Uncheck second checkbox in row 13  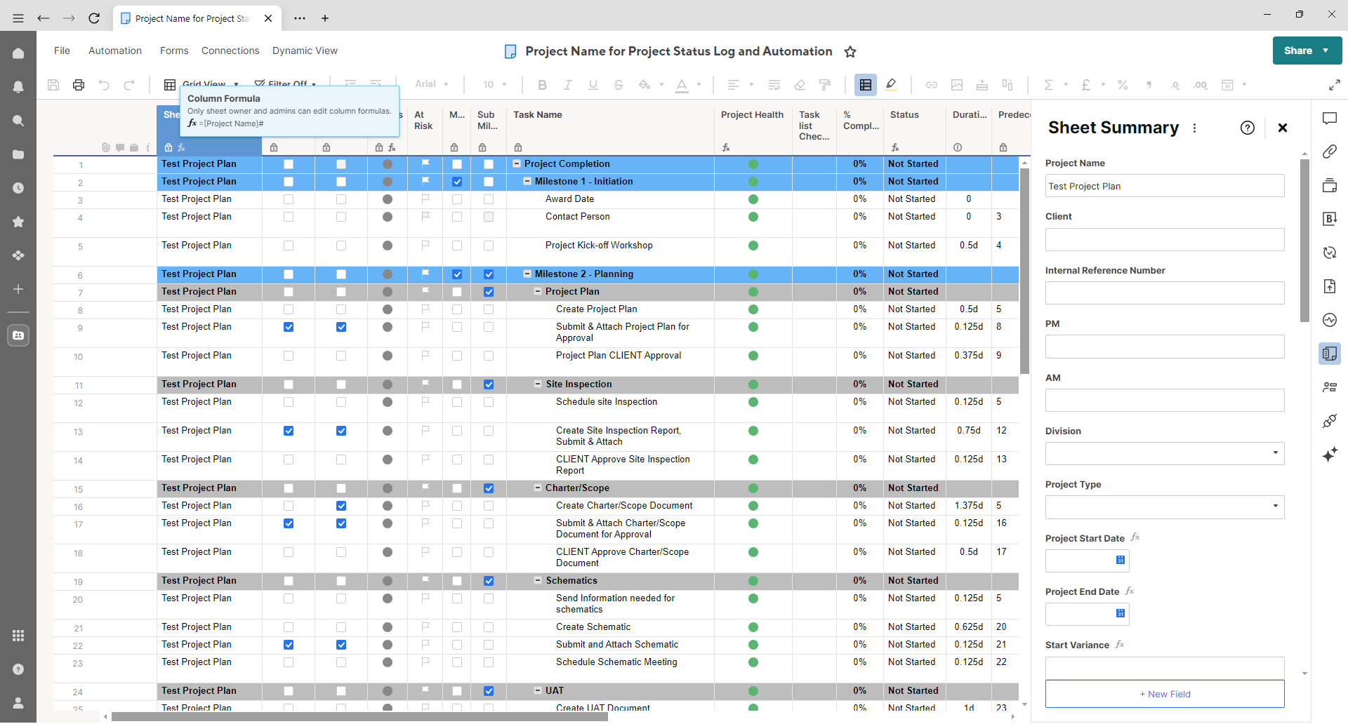click(x=341, y=431)
